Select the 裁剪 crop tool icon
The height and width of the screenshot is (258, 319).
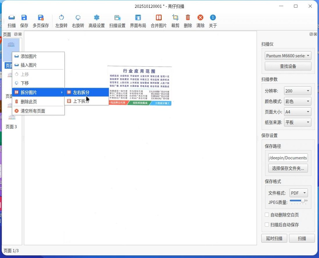175,18
